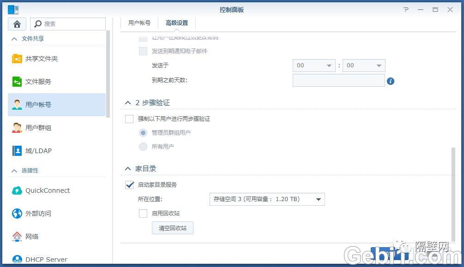464x267 pixels.
Task: Select the 管理员群组用户 radio button
Action: coord(143,133)
